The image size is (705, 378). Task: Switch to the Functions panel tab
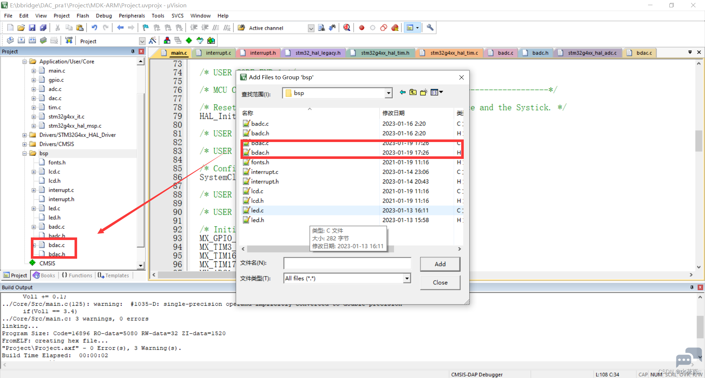[77, 275]
